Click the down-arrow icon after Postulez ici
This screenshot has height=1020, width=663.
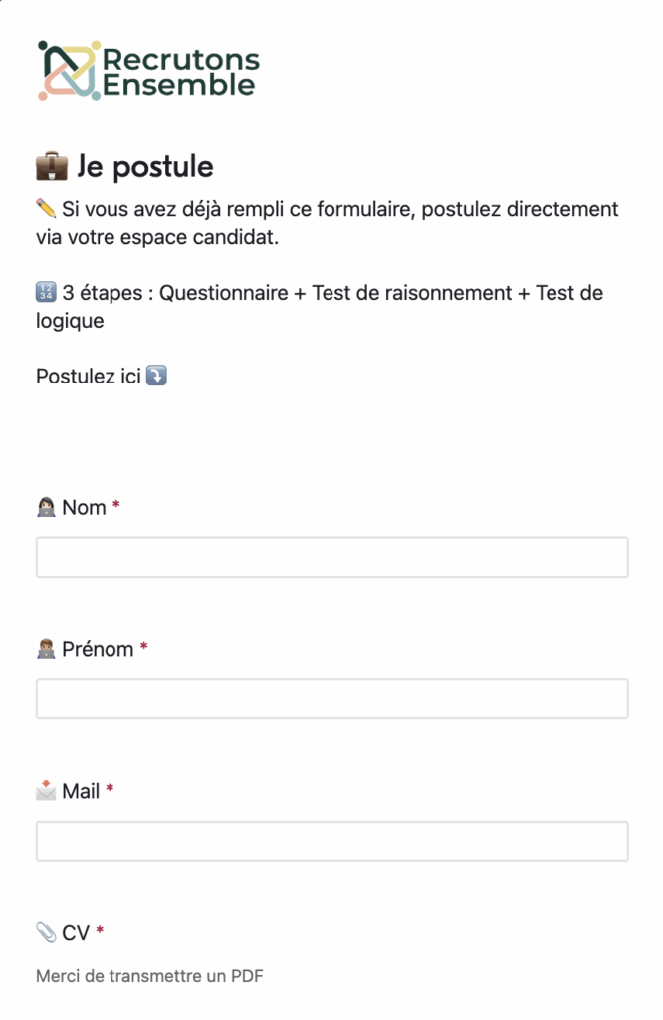[x=156, y=377]
